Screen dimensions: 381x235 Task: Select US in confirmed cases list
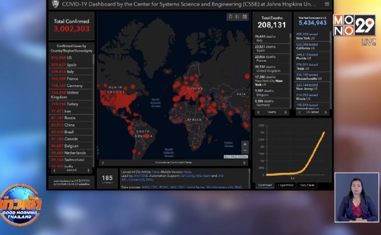pos(71,58)
